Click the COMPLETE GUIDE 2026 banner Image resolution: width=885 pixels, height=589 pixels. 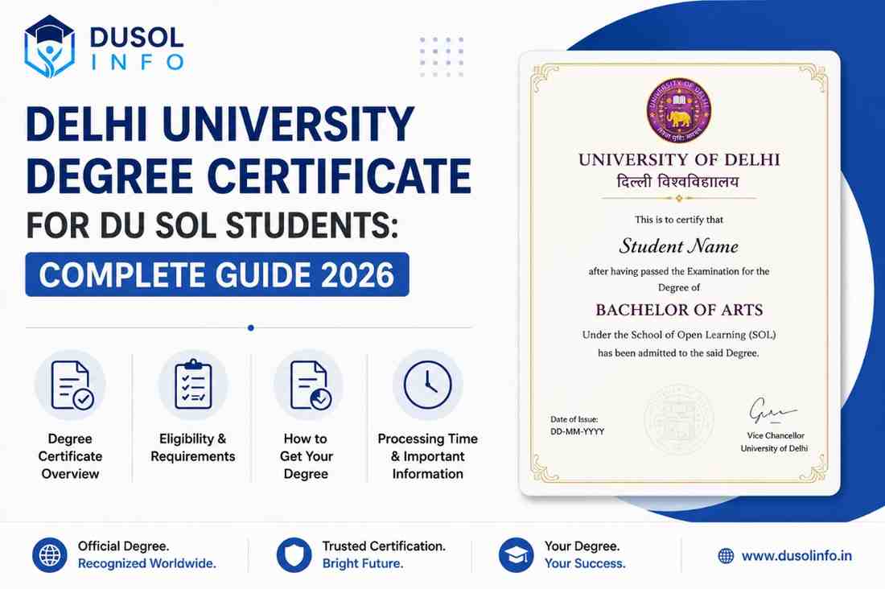tap(217, 274)
